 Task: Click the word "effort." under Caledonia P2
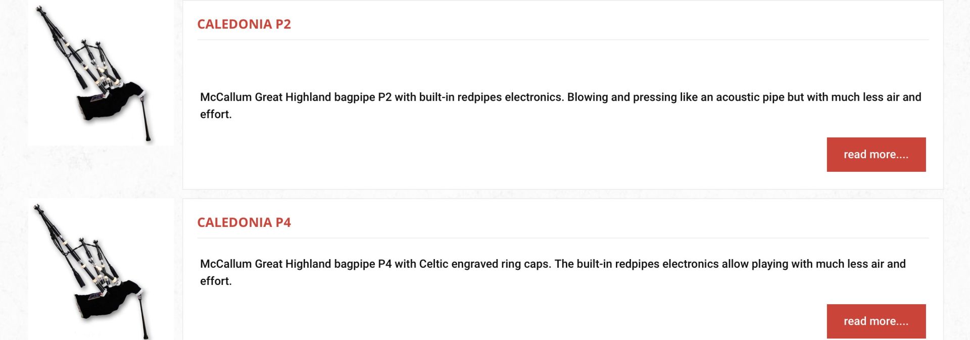216,114
